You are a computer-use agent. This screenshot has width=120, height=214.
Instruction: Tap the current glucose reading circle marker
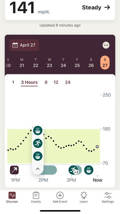coord(97,147)
